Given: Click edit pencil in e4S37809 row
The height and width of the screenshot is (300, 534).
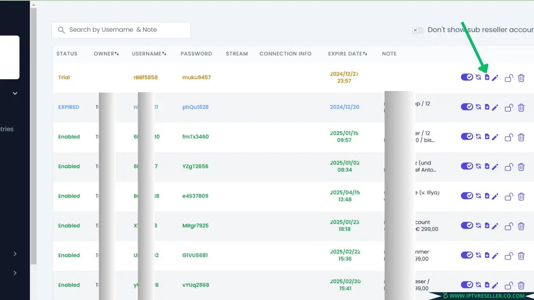Looking at the screenshot, I should coord(495,196).
